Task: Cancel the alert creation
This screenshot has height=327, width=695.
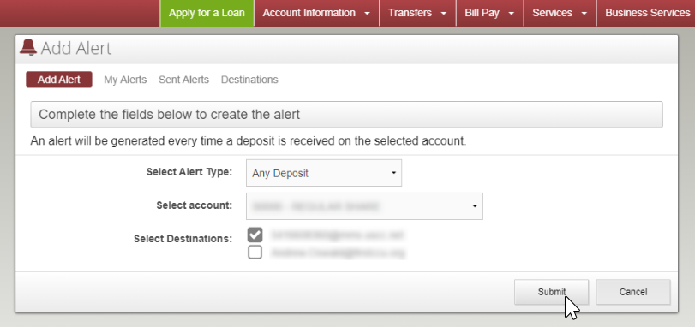Action: 633,292
